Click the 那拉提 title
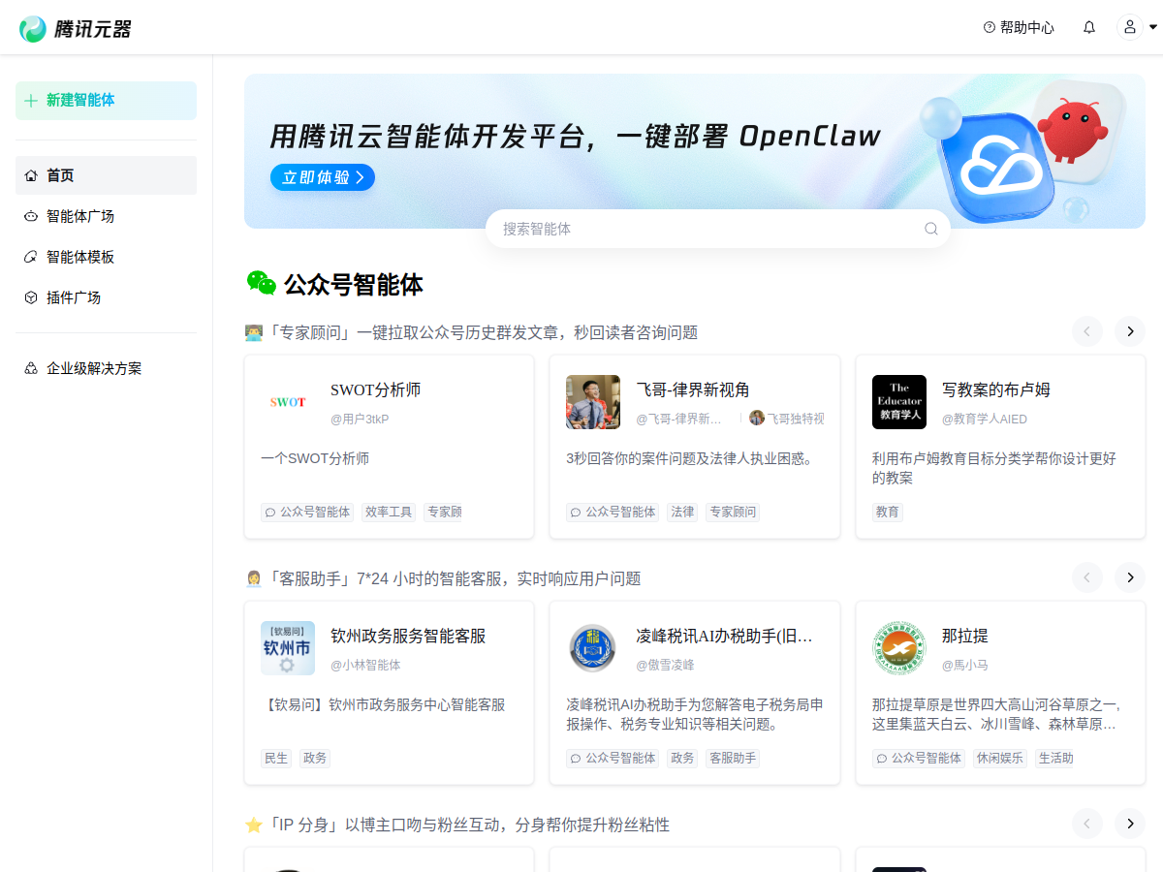This screenshot has height=872, width=1163. pos(965,636)
